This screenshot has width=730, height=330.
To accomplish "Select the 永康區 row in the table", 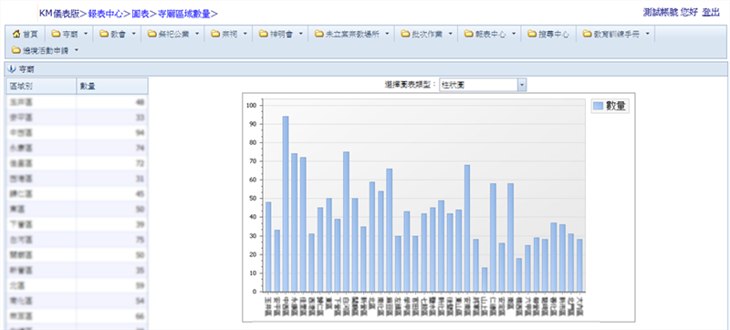I will (x=77, y=149).
